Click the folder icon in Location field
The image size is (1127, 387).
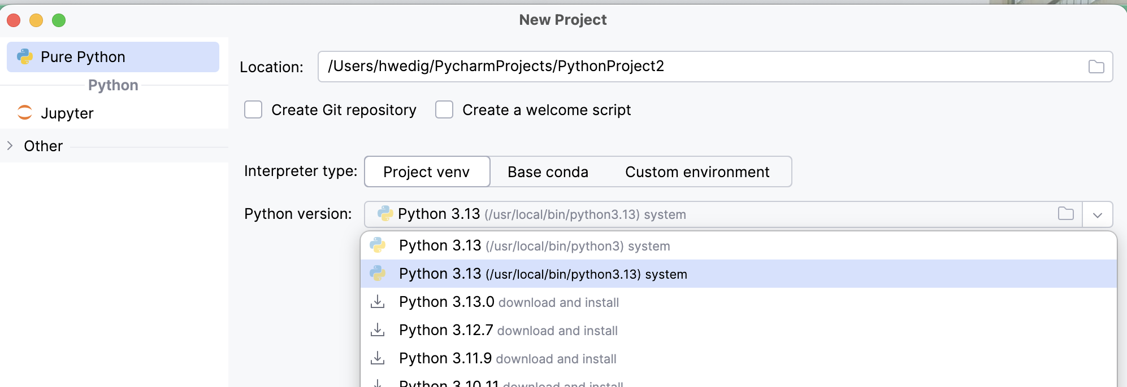pyautogui.click(x=1096, y=67)
